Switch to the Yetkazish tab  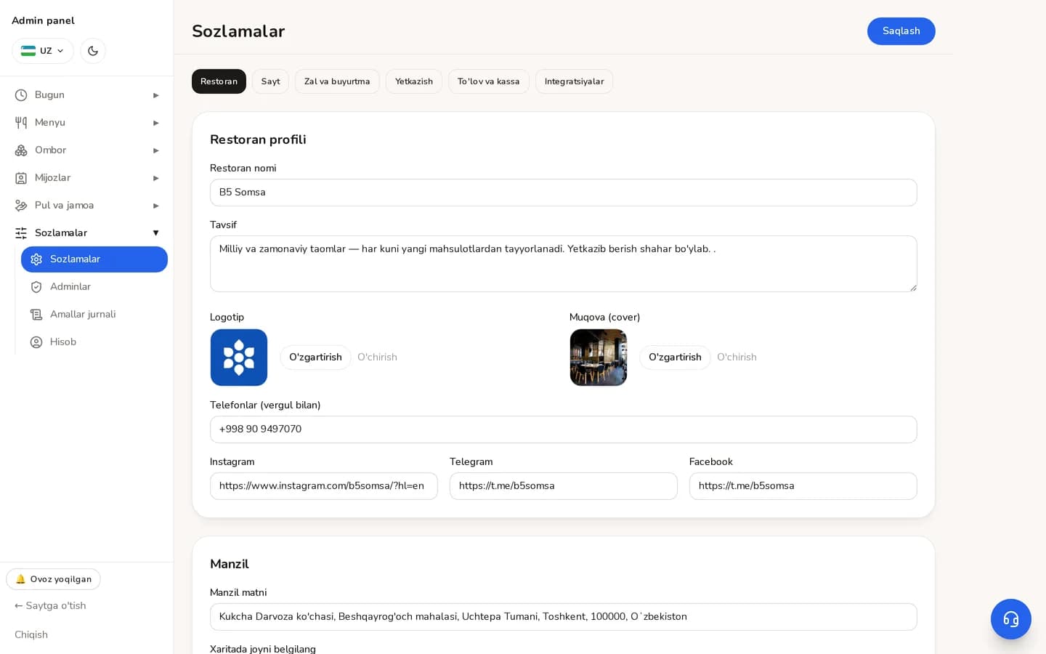(x=414, y=81)
